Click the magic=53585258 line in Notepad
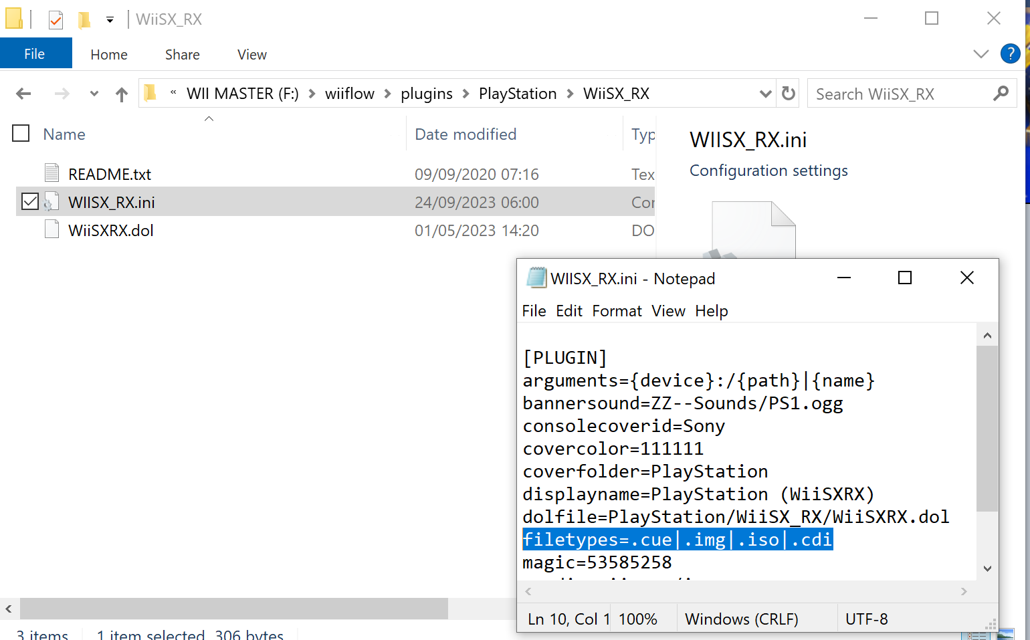Image resolution: width=1030 pixels, height=640 pixels. tap(597, 562)
